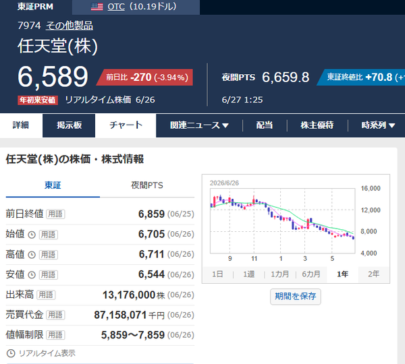Open the 用語 glossary badge for 高値
Image resolution: width=405 pixels, height=364 pixels.
[49, 255]
